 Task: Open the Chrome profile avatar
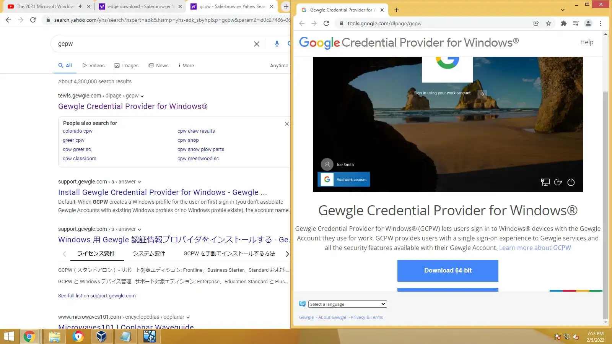(x=588, y=23)
